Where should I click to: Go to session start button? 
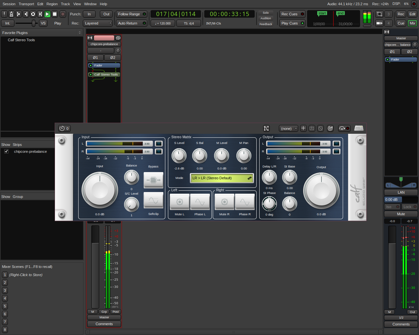click(x=19, y=14)
